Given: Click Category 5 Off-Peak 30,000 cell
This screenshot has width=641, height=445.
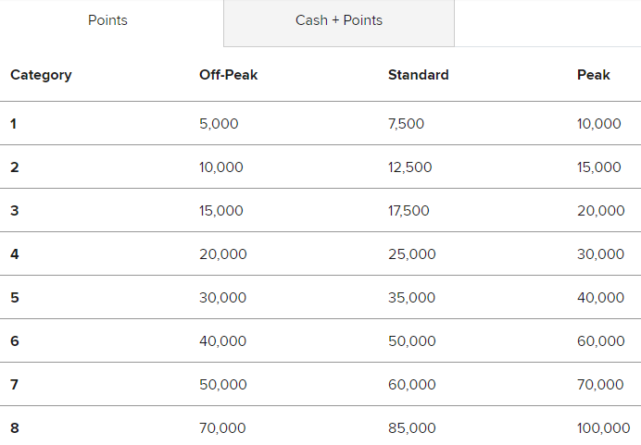Looking at the screenshot, I should [x=223, y=298].
